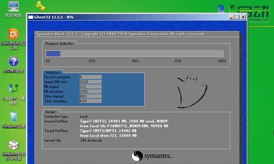Viewport: 274px width, 164px height.
Task: Click the Ghost32 title bar window icon
Action: (x=31, y=17)
